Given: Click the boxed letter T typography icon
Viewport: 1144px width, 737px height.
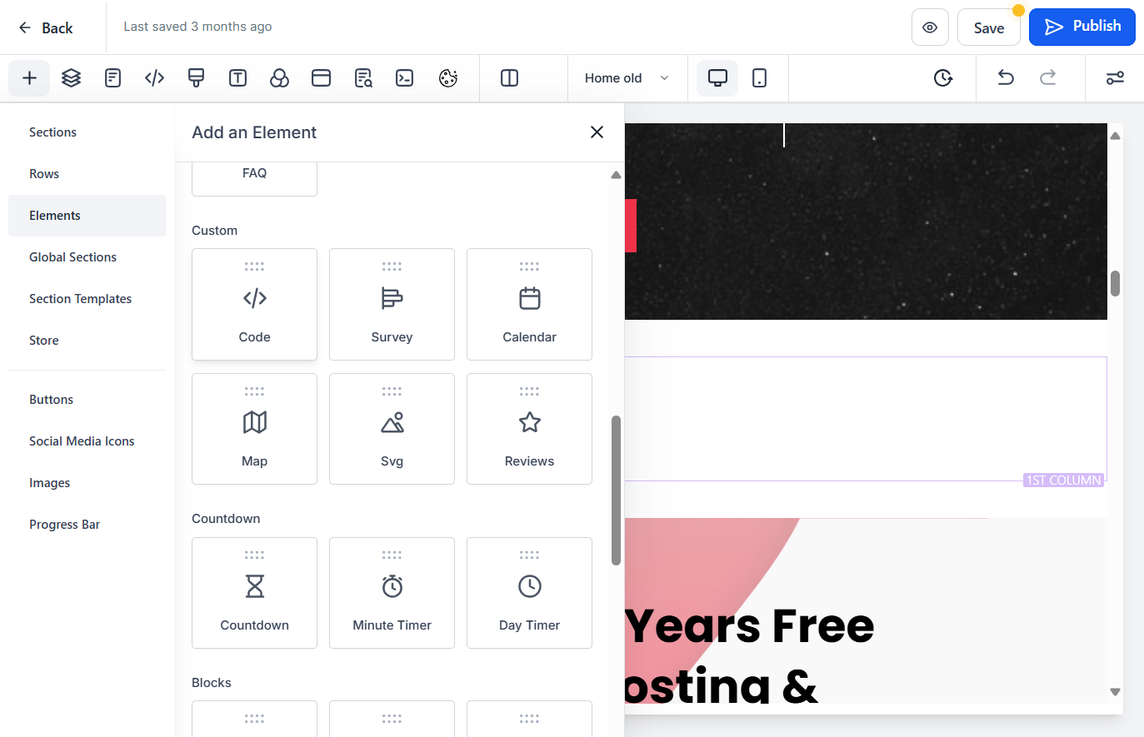Looking at the screenshot, I should tap(238, 78).
